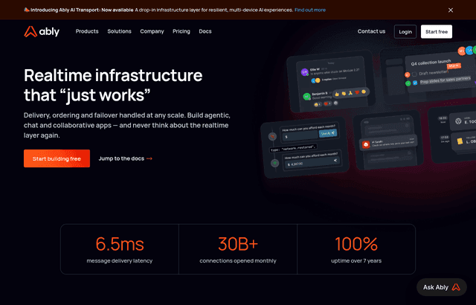Click the thumbs-up emoji in reaction bar

337,94
